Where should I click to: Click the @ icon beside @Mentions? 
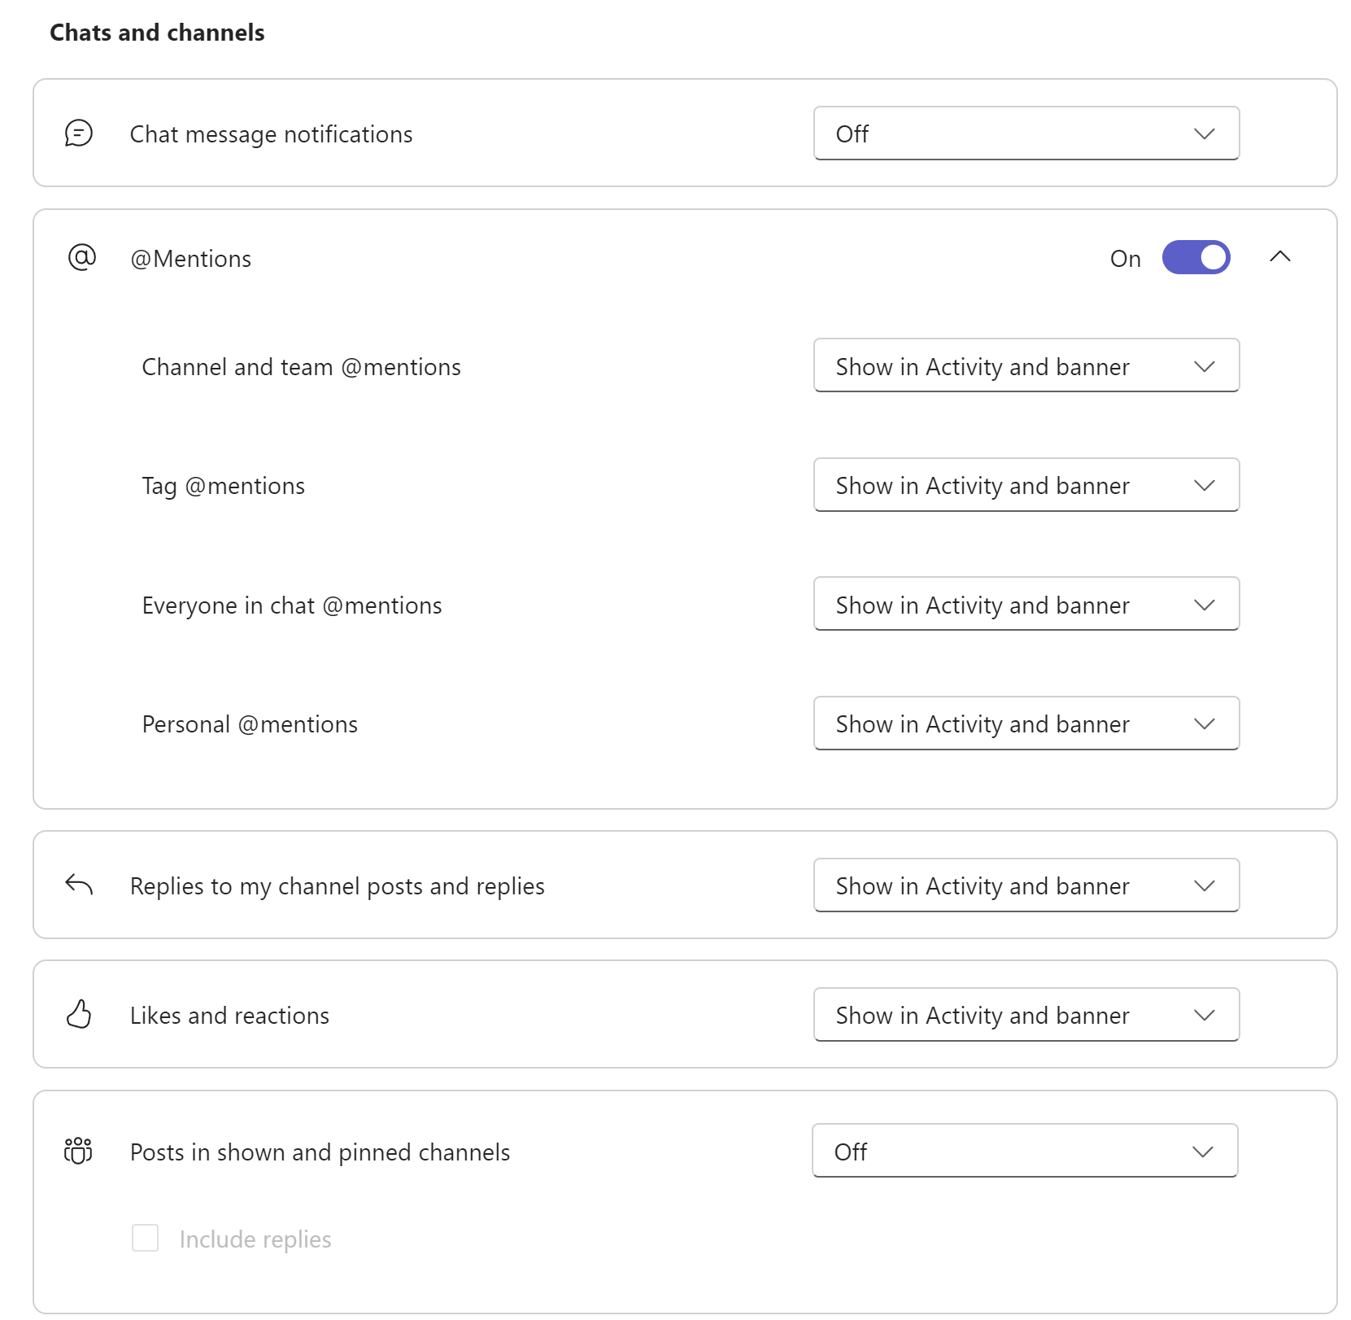click(80, 257)
